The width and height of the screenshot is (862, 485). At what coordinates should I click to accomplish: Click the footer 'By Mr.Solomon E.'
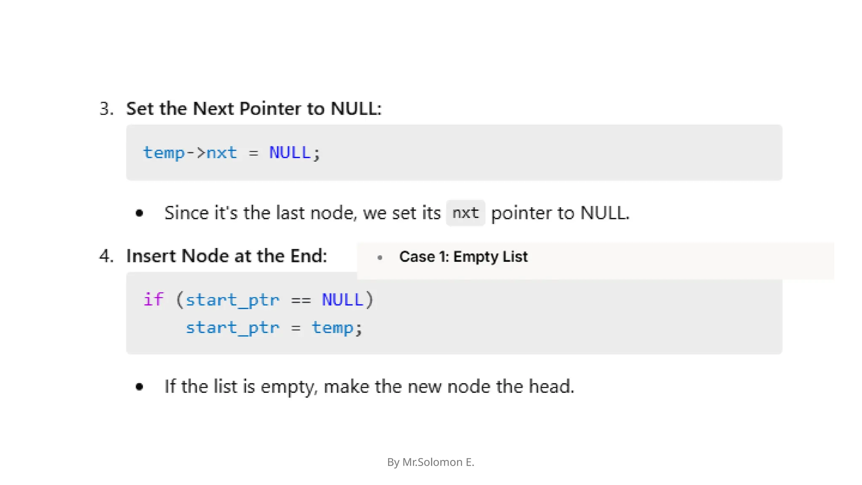[x=431, y=462]
